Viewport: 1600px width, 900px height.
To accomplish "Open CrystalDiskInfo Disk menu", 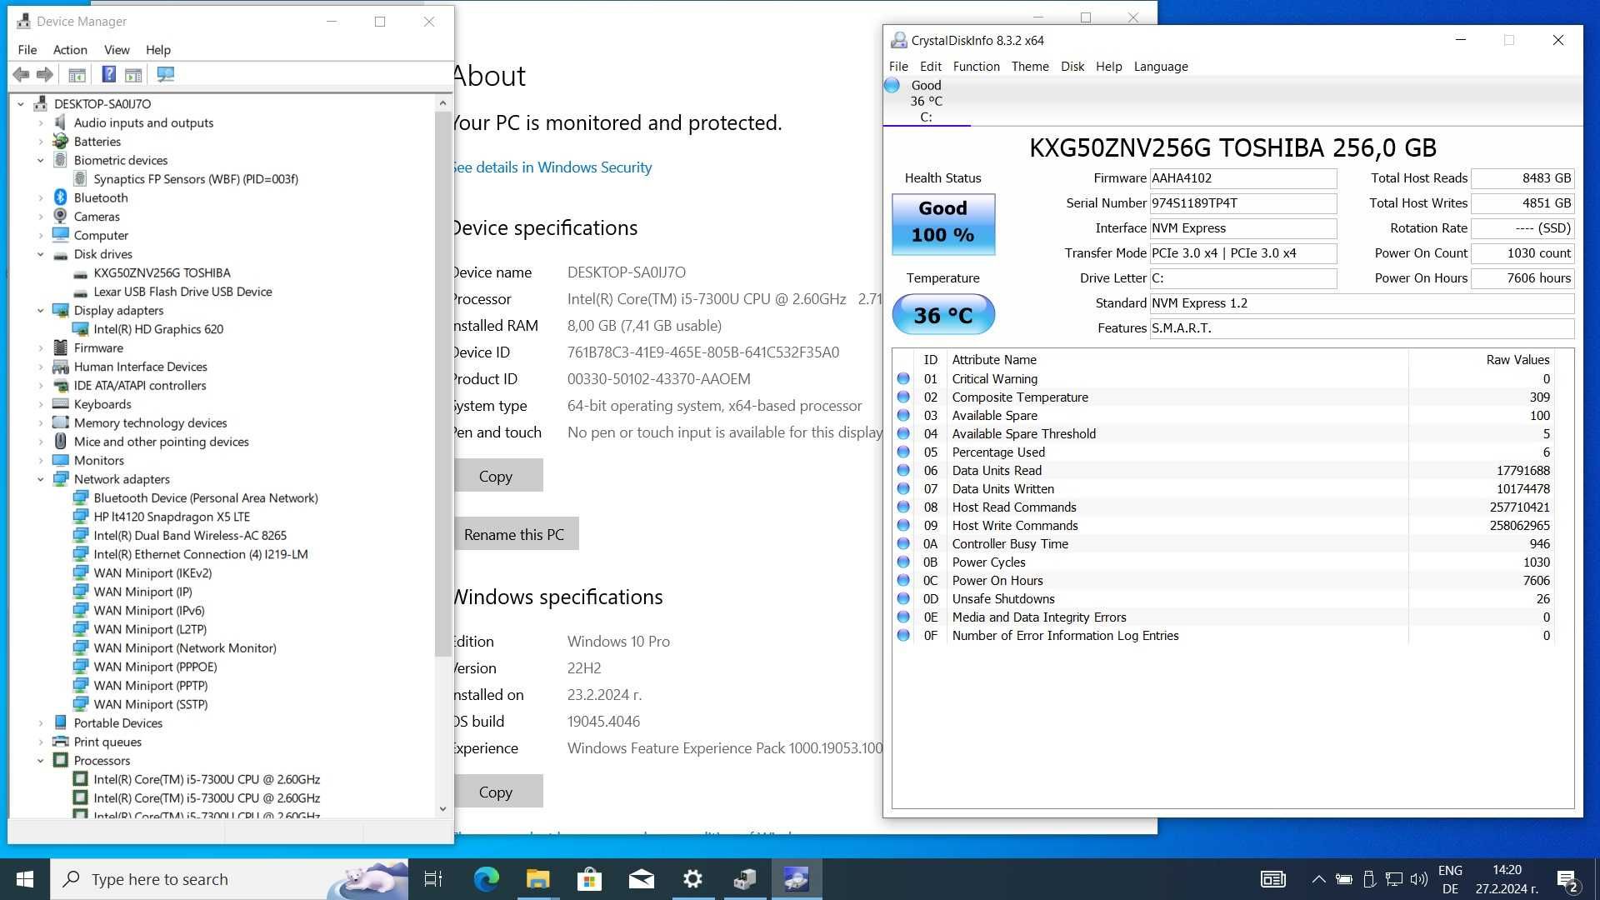I will [x=1070, y=66].
